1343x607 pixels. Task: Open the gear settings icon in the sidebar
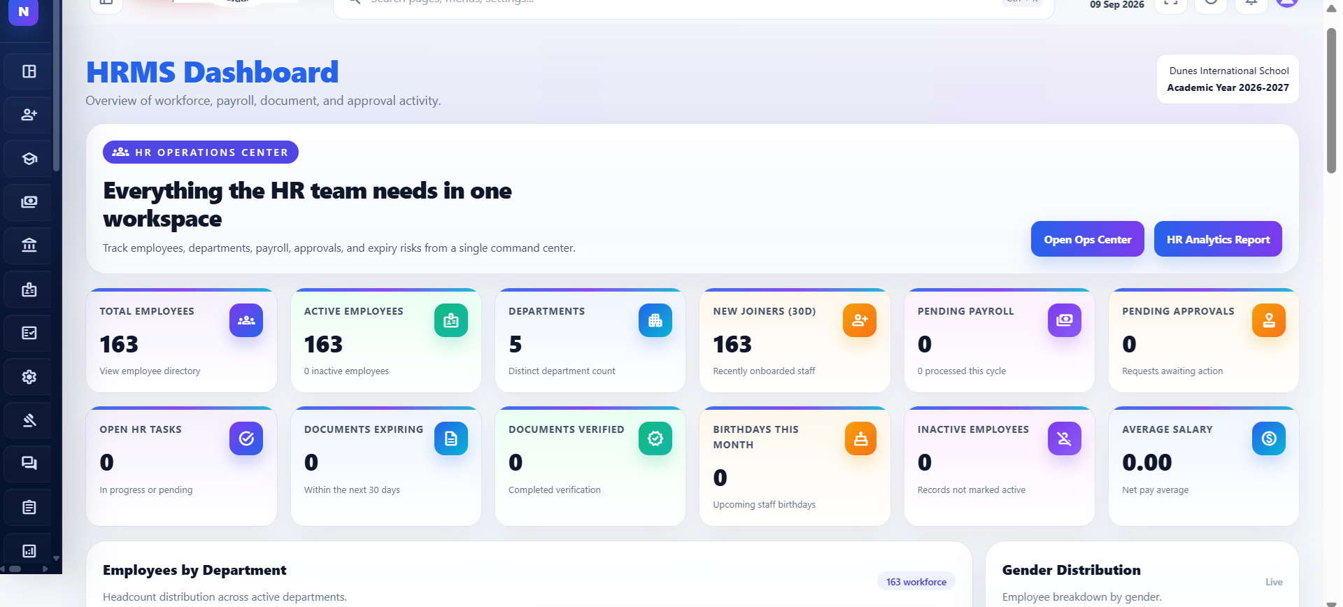click(x=29, y=377)
